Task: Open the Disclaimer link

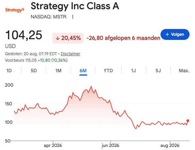Action: (70, 54)
